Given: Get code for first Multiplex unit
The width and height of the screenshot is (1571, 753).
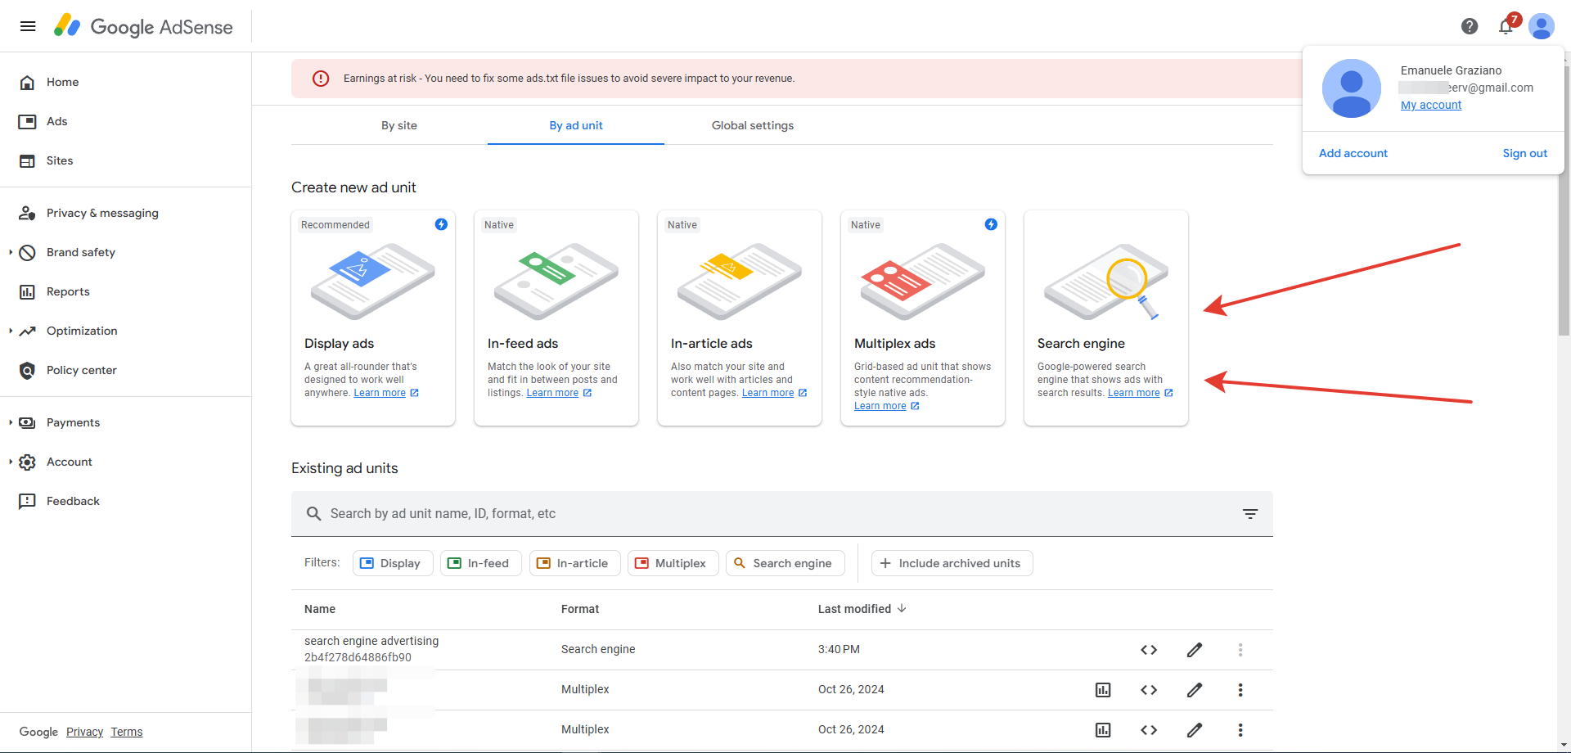Looking at the screenshot, I should (x=1149, y=690).
